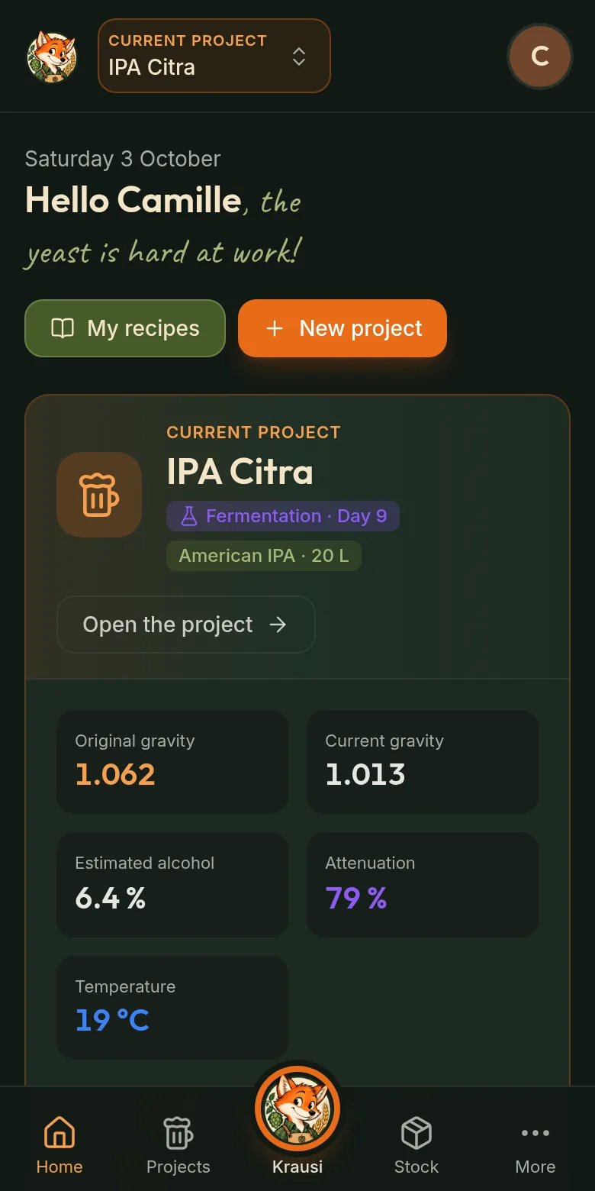The image size is (595, 1191).
Task: Create a New project
Action: point(343,328)
